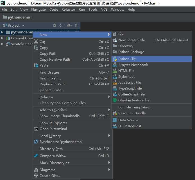This screenshot has height=180, width=195.
Task: Click the collapse all icon in Project panel
Action: (x=61, y=25)
